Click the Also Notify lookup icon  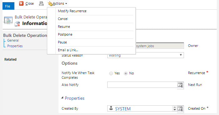[x=180, y=85]
